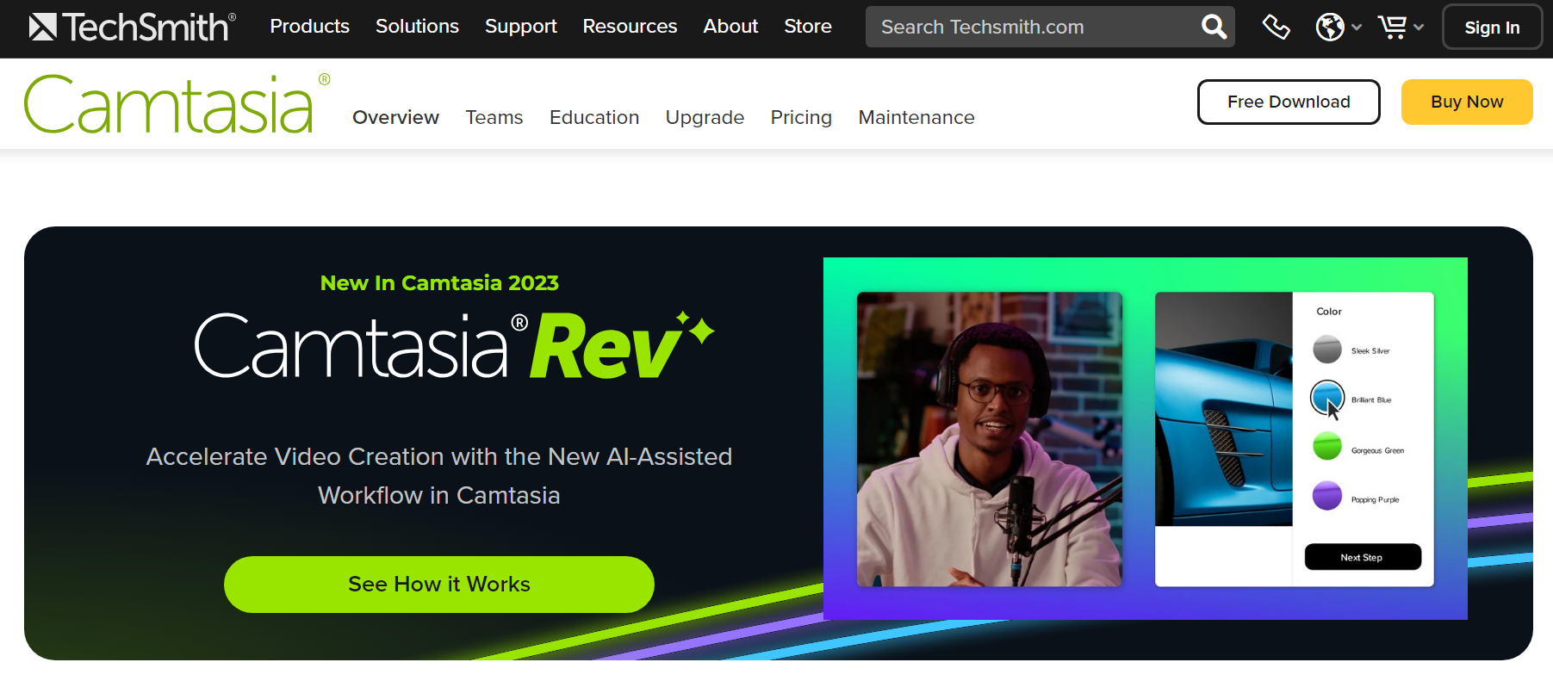
Task: Expand the language selector chevron
Action: coord(1357,28)
